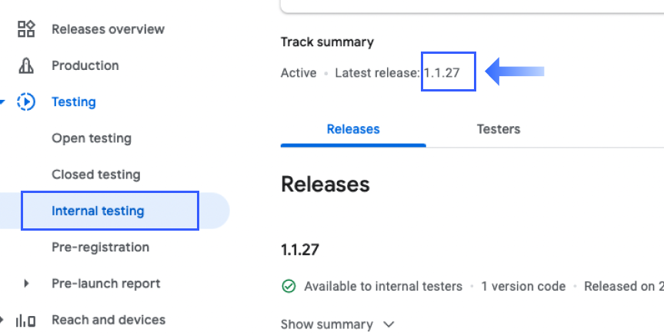Open the Pre-registration page
This screenshot has height=336, width=664.
[100, 248]
